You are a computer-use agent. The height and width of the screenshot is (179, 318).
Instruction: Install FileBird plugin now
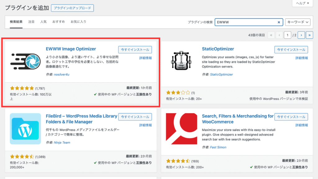click(135, 117)
